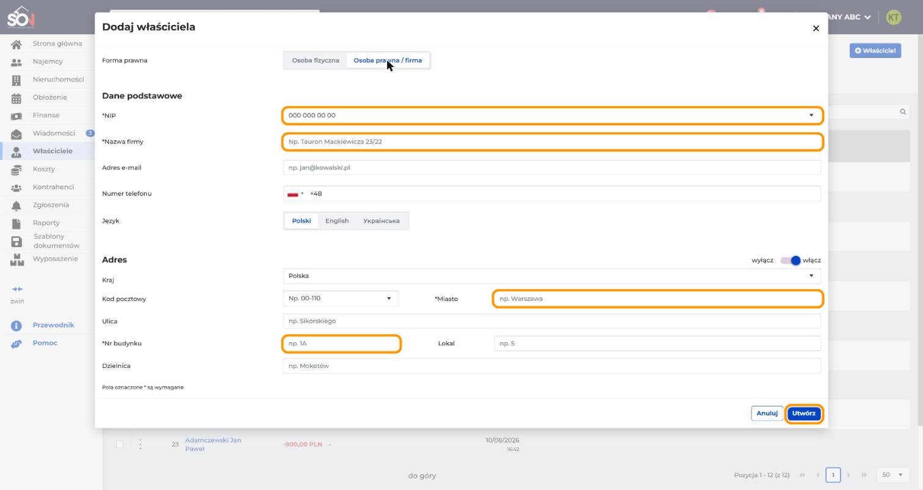
Task: Select Osoba prawna / firma option
Action: tap(388, 60)
